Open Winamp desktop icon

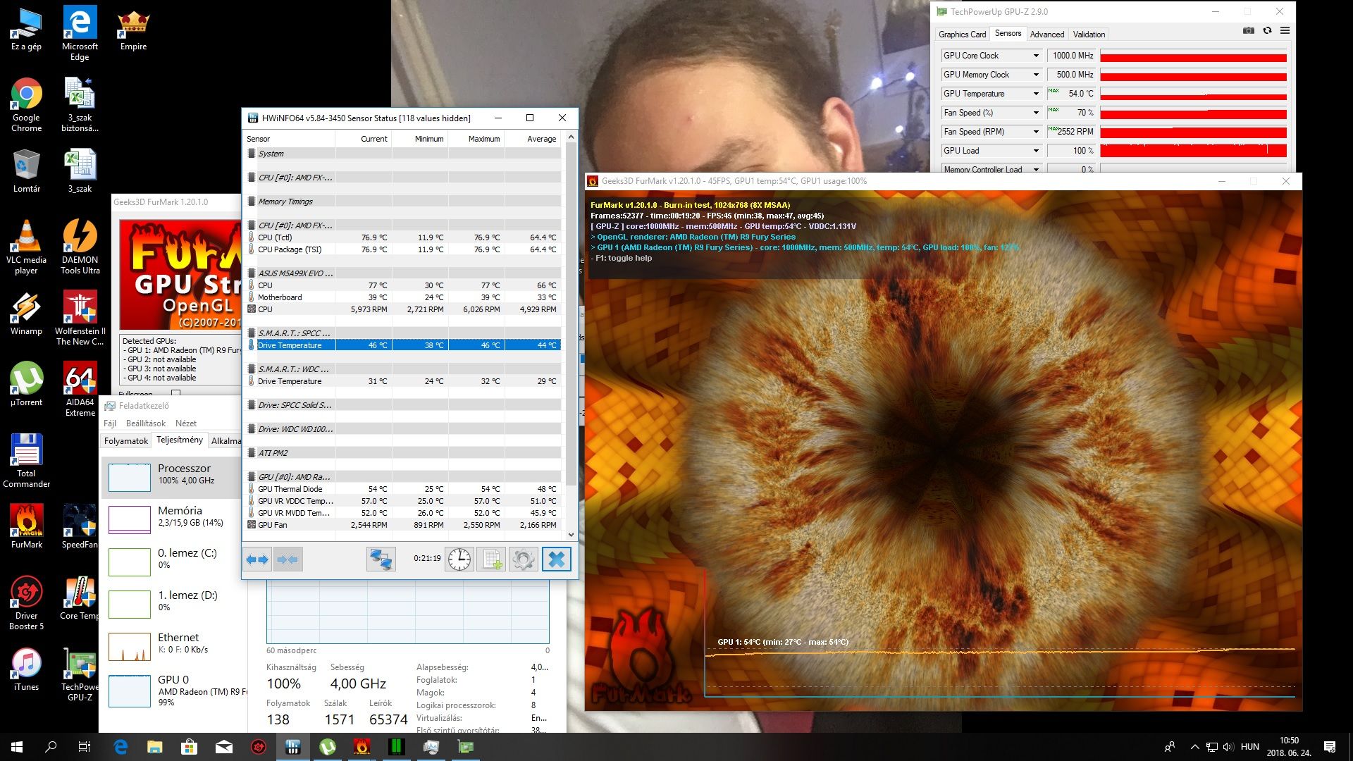point(27,314)
